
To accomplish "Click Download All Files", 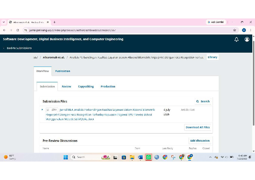I will tap(198, 127).
